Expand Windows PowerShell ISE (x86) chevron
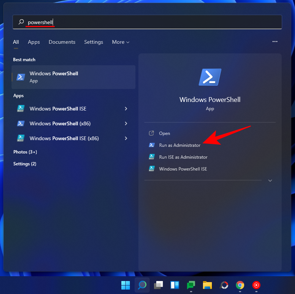 tap(126, 138)
